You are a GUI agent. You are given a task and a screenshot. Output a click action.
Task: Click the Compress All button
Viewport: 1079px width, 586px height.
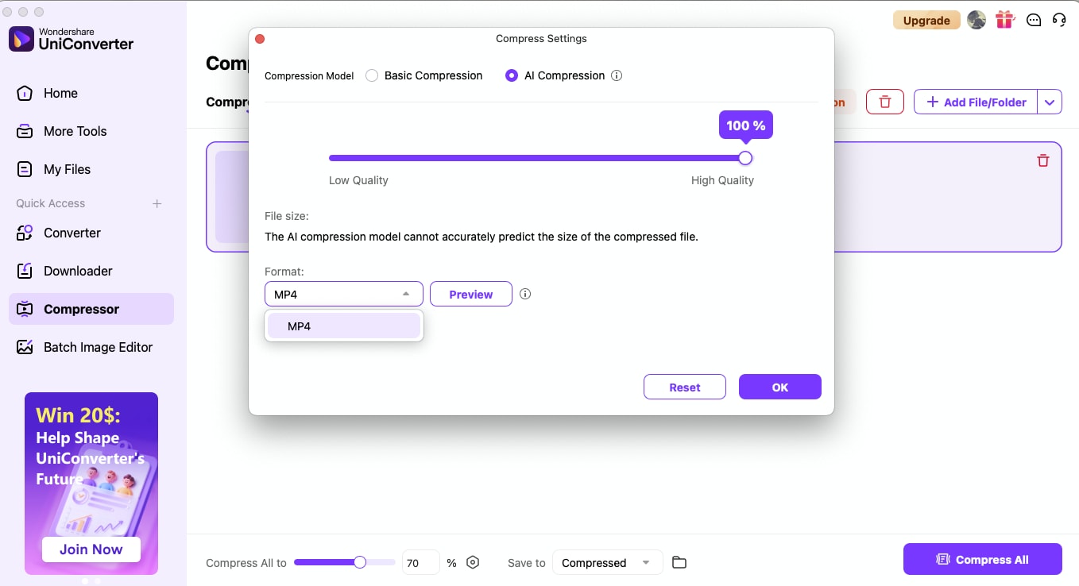tap(983, 559)
